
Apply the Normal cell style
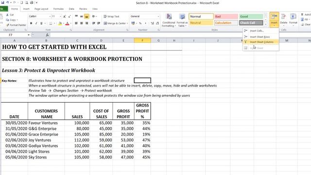pyautogui.click(x=201, y=17)
